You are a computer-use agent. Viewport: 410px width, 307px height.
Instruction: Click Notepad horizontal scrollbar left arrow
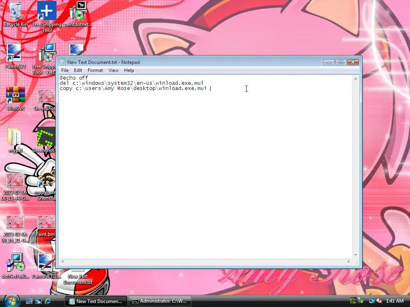click(x=62, y=261)
